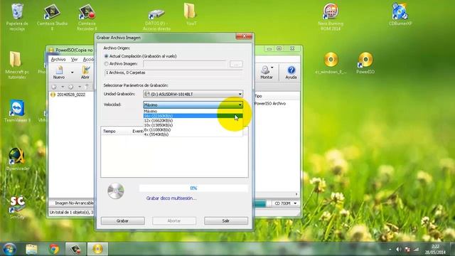Open File Explorer from taskbar

click(x=31, y=249)
